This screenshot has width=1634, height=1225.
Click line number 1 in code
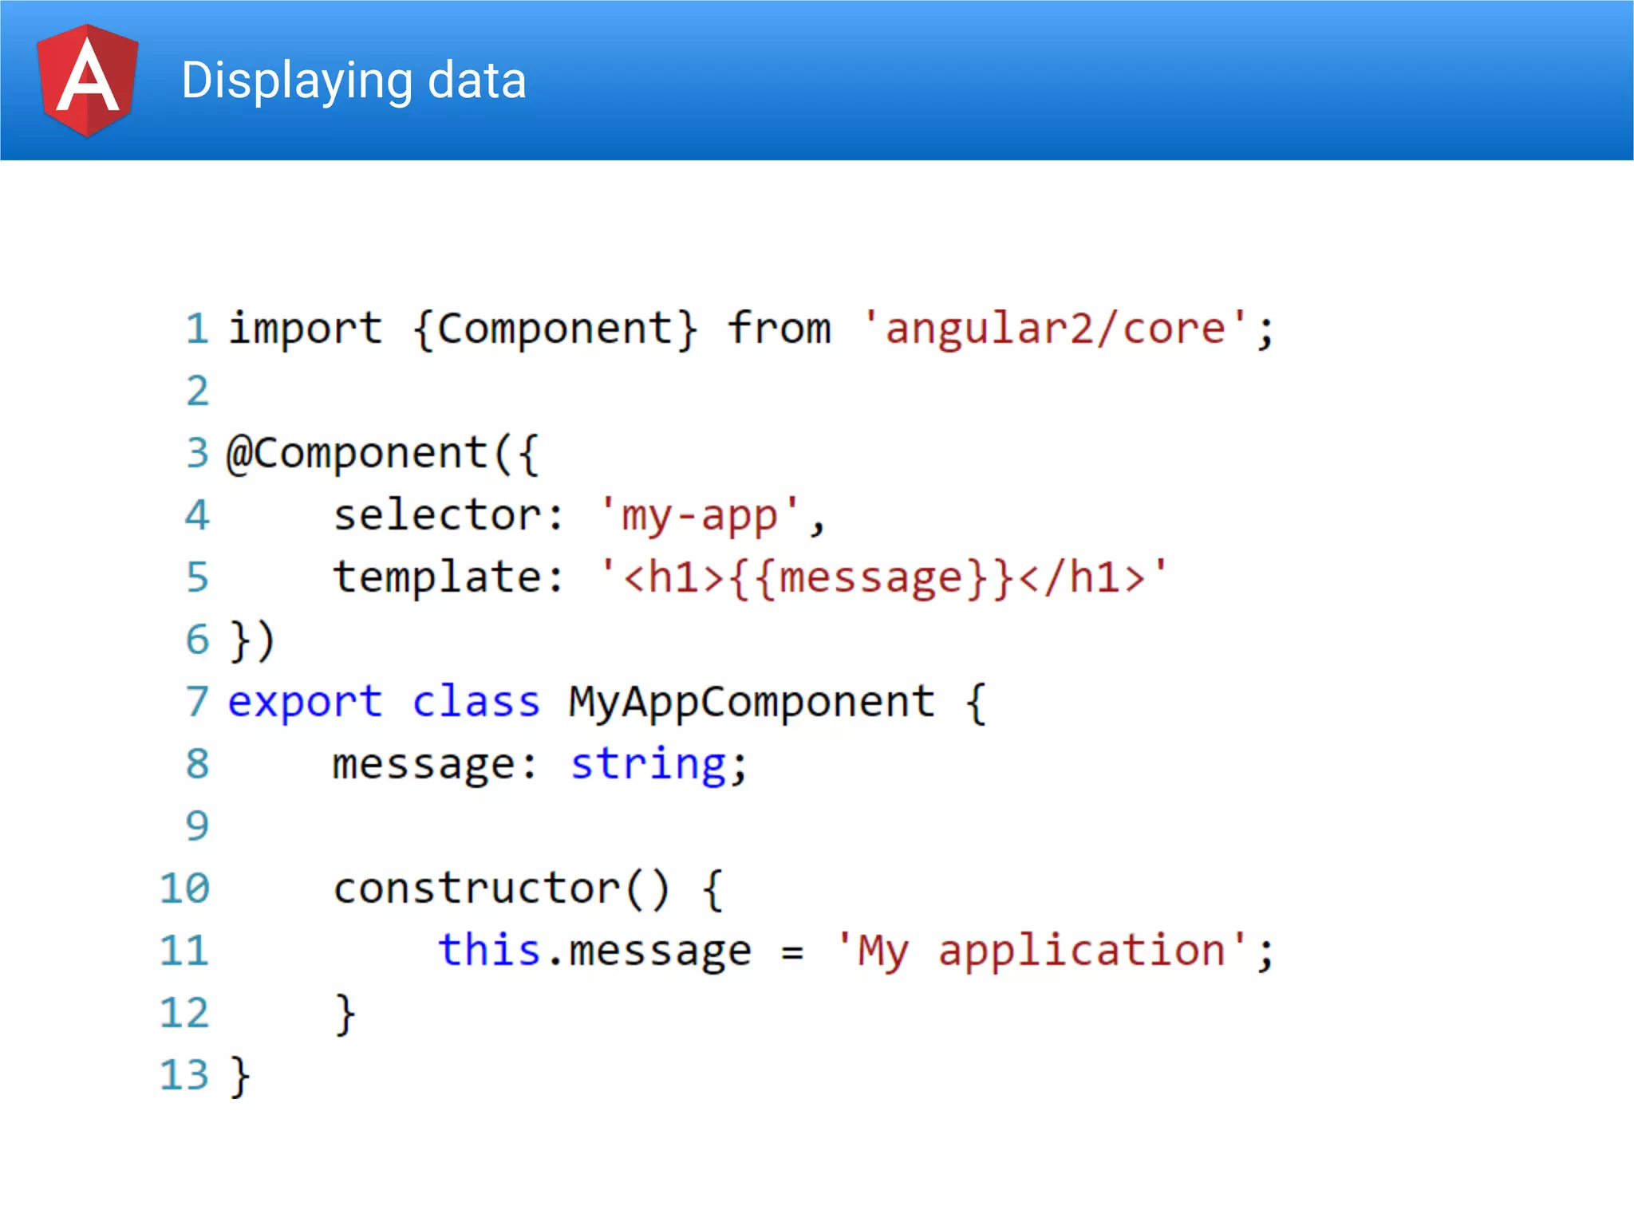[197, 329]
